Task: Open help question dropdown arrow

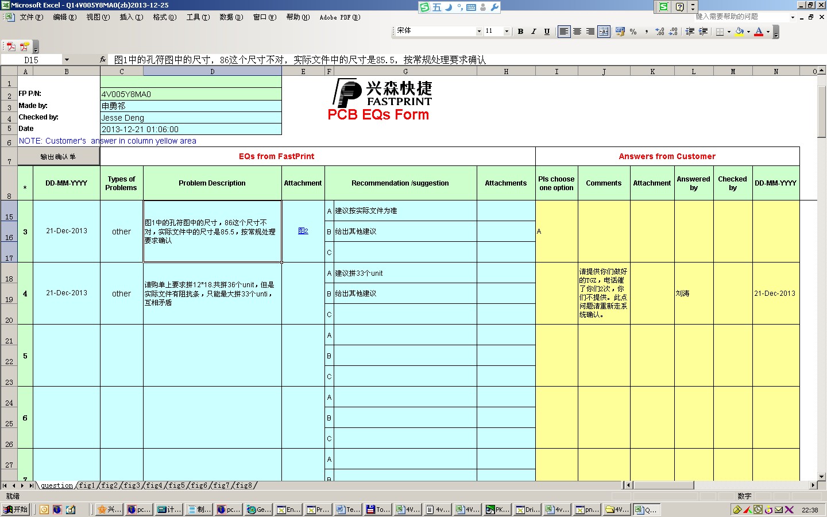Action: tap(793, 17)
